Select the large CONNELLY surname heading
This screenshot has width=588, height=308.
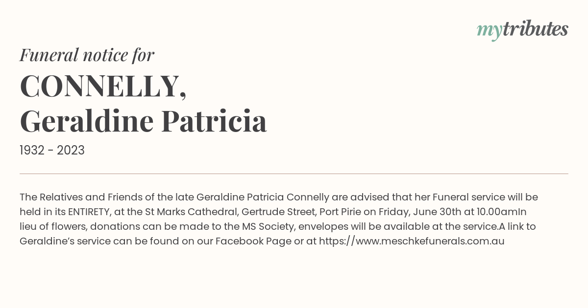point(103,86)
